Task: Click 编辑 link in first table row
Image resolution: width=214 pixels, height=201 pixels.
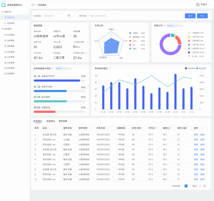Action: tap(202, 135)
